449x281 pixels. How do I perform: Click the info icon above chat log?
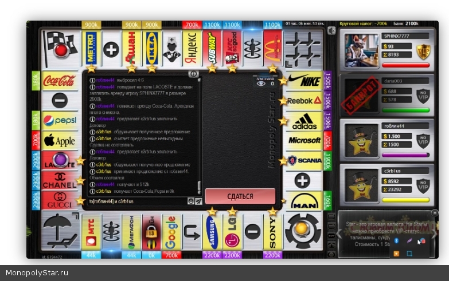pyautogui.click(x=193, y=74)
